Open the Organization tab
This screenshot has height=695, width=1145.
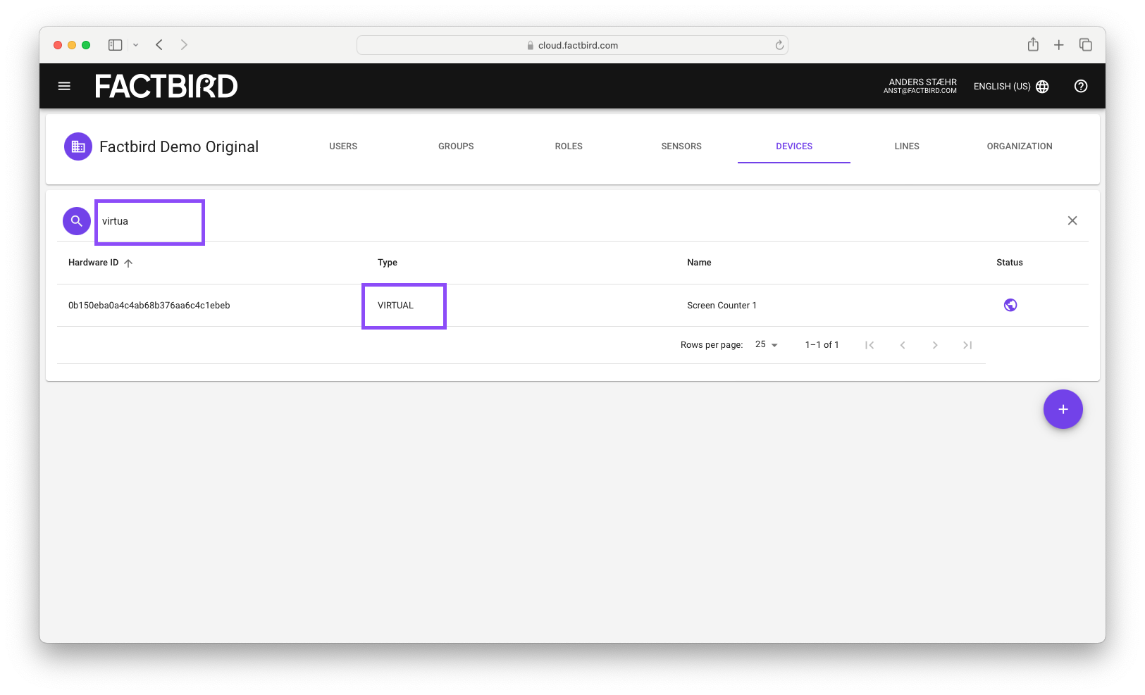click(x=1020, y=146)
